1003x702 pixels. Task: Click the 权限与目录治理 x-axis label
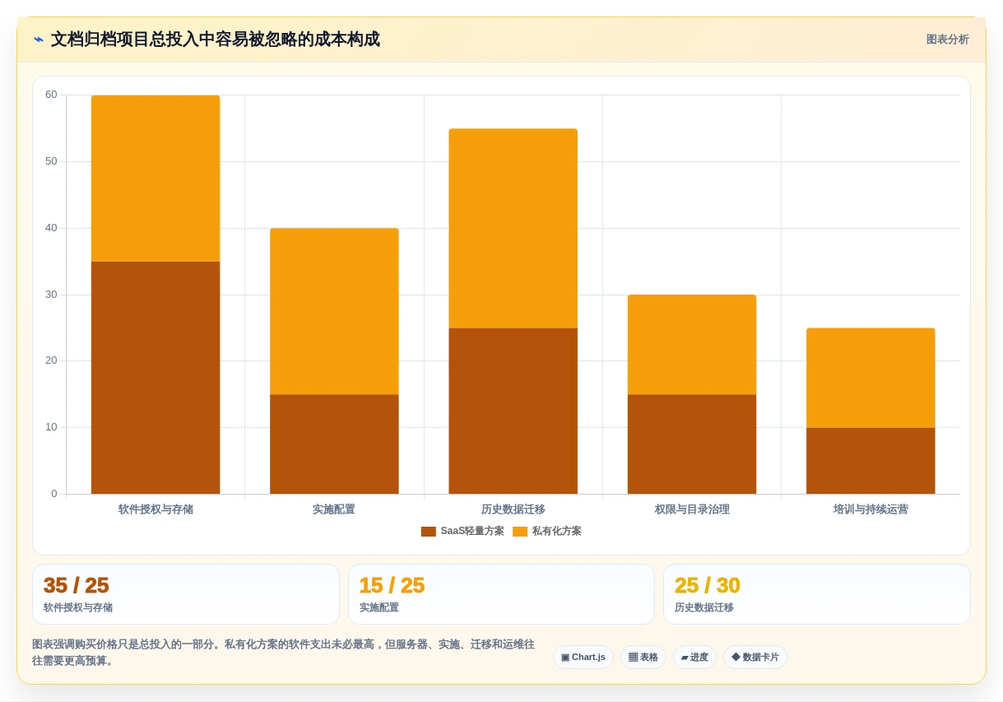pos(692,509)
